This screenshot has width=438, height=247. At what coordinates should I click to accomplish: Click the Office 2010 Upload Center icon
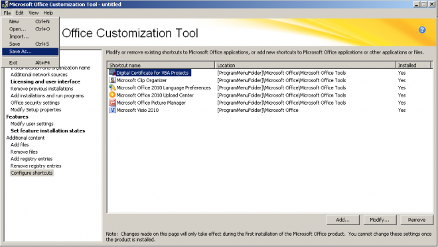[x=112, y=95]
